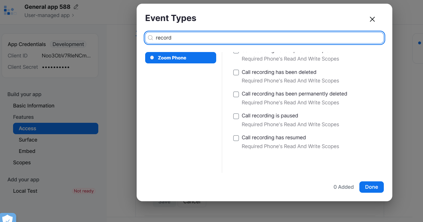Click the app logo in the top-left corner
This screenshot has width=423, height=222.
[x=10, y=10]
